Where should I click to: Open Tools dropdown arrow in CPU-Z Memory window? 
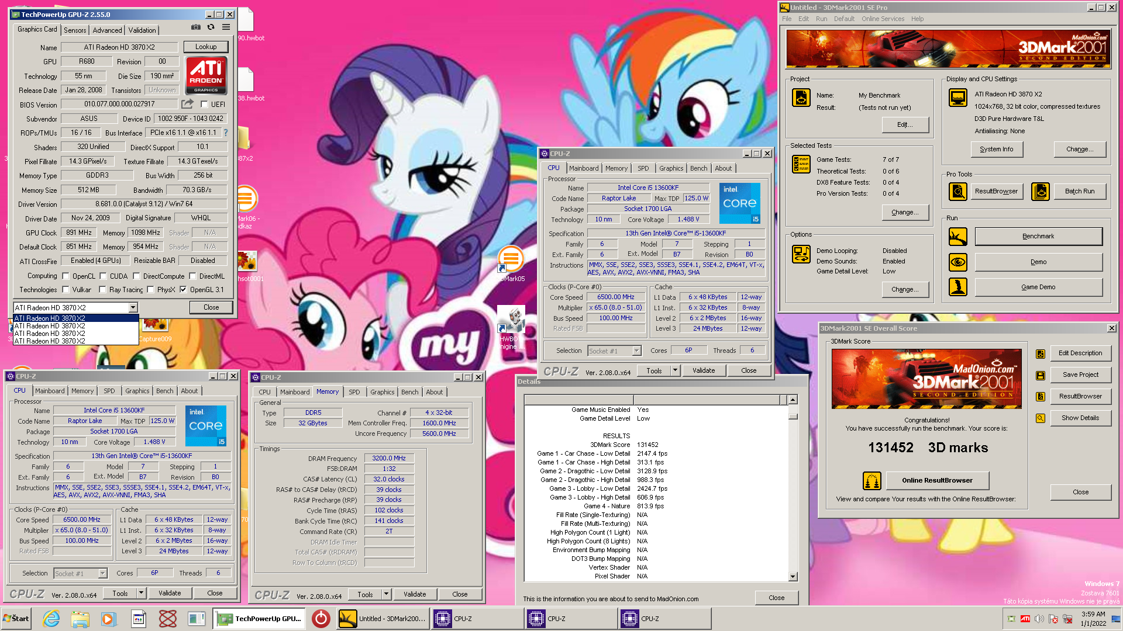pyautogui.click(x=386, y=594)
